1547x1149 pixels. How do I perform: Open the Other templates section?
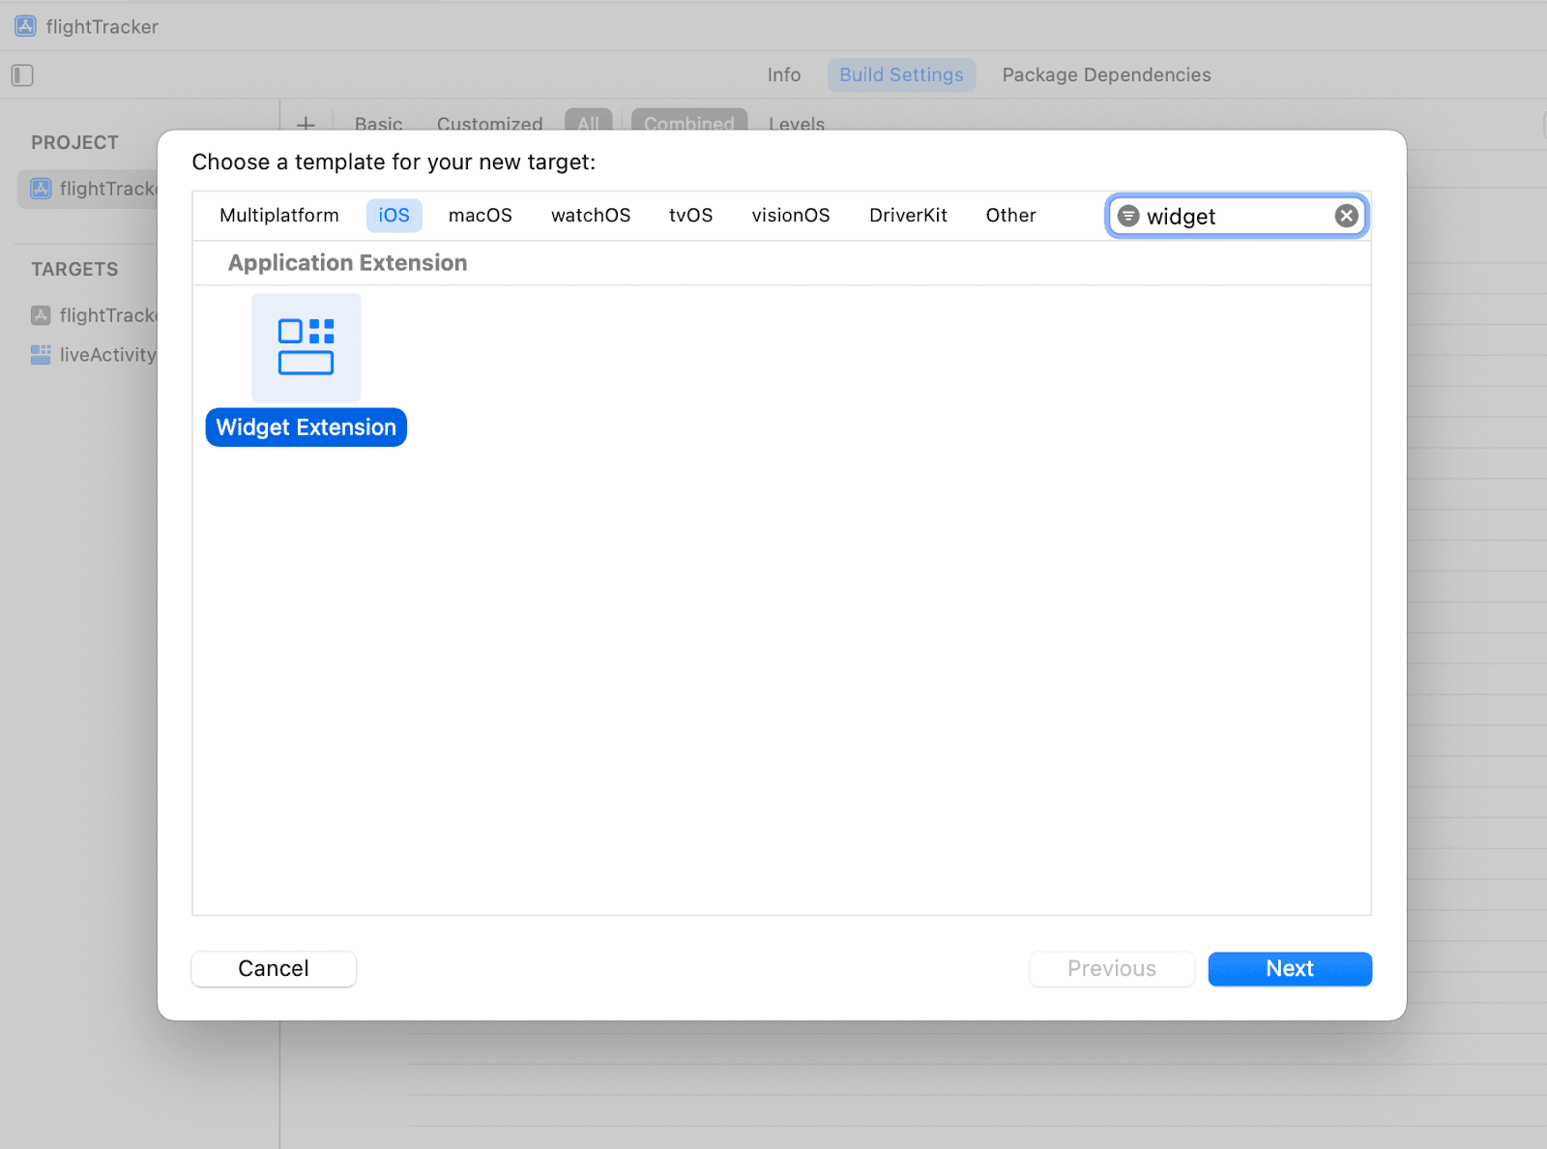pyautogui.click(x=1009, y=215)
